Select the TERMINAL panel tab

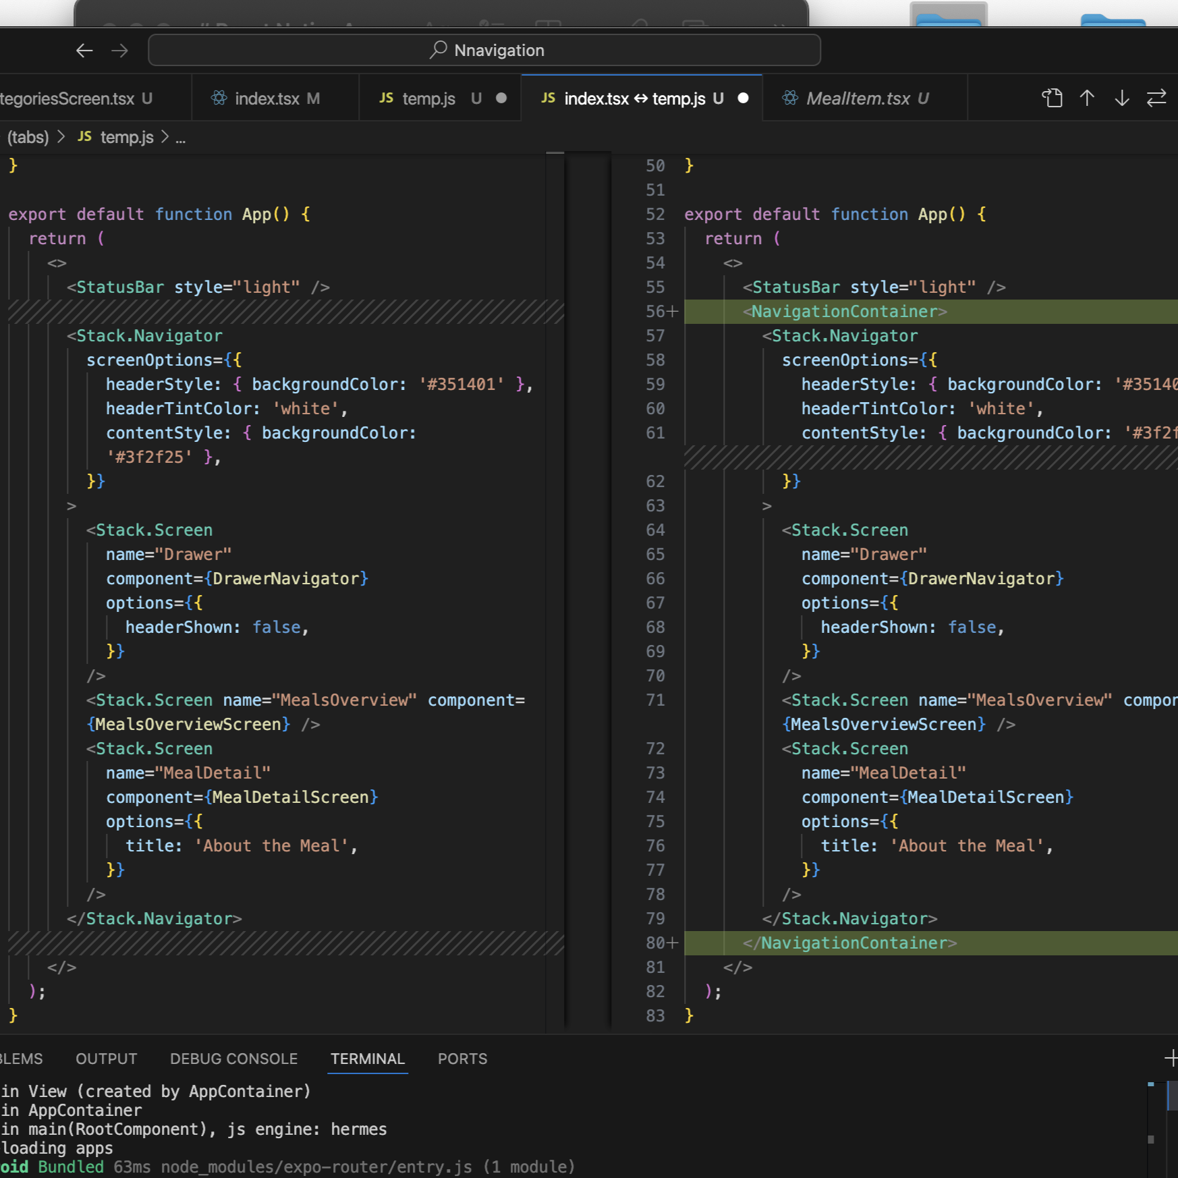pos(368,1059)
